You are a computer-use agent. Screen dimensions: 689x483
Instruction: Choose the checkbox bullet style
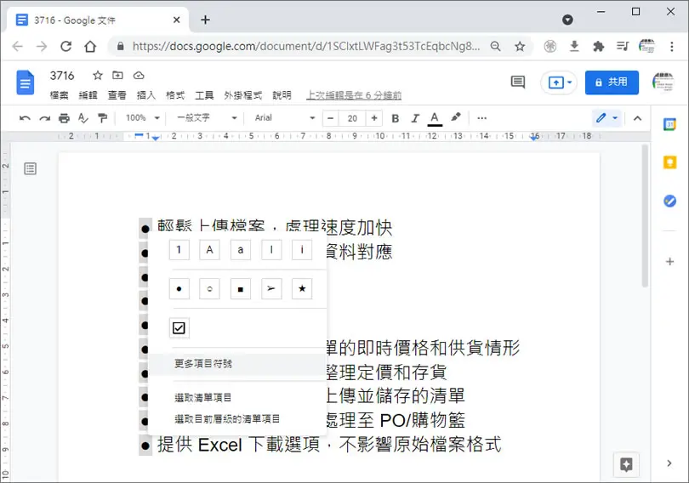pyautogui.click(x=179, y=328)
